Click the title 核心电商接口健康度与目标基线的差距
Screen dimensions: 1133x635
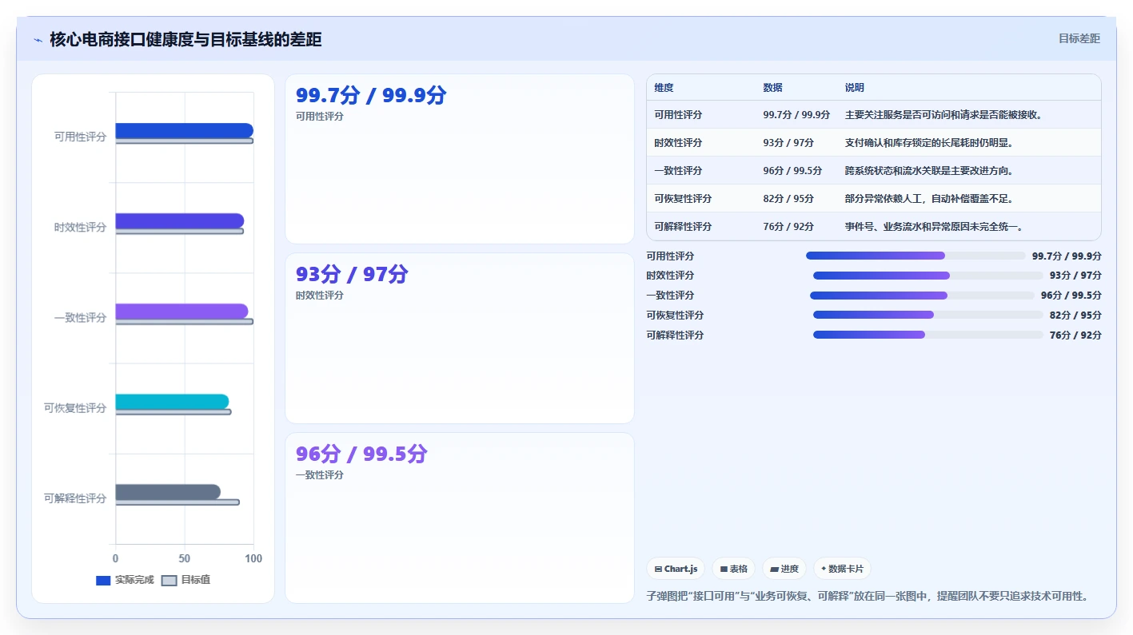point(186,39)
